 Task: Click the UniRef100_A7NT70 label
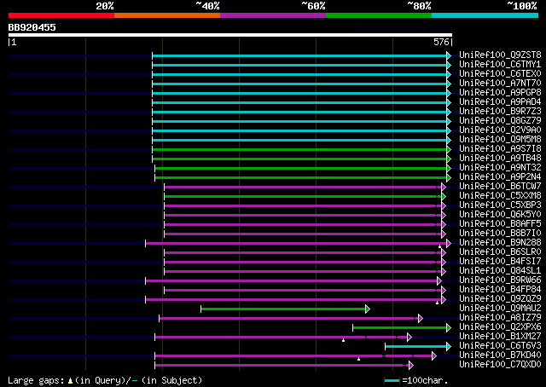coord(500,84)
